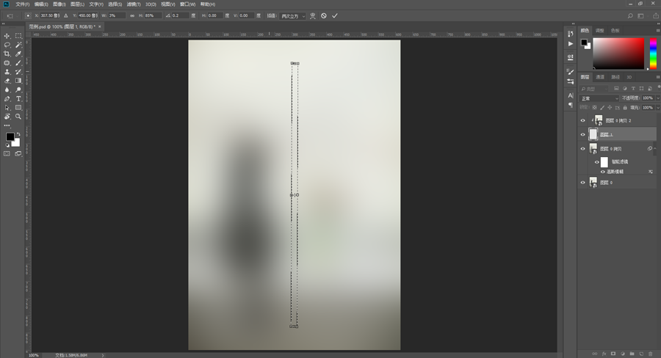Select the Rectangular Marquee tool
The image size is (661, 358).
click(18, 36)
